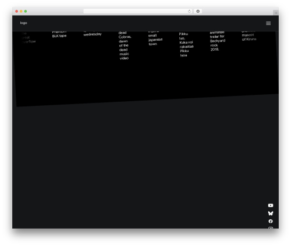Click the browser reload icon
Image resolution: width=291 pixels, height=246 pixels.
(x=189, y=11)
